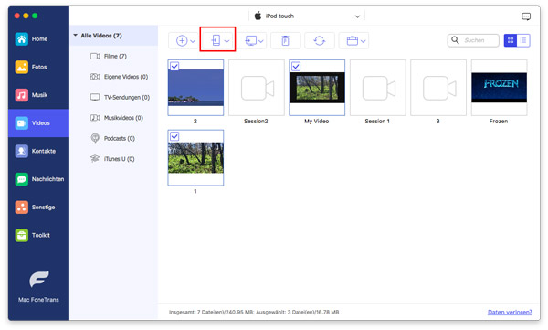The width and height of the screenshot is (548, 330).
Task: Uncheck the My Video checkbox
Action: click(x=296, y=66)
